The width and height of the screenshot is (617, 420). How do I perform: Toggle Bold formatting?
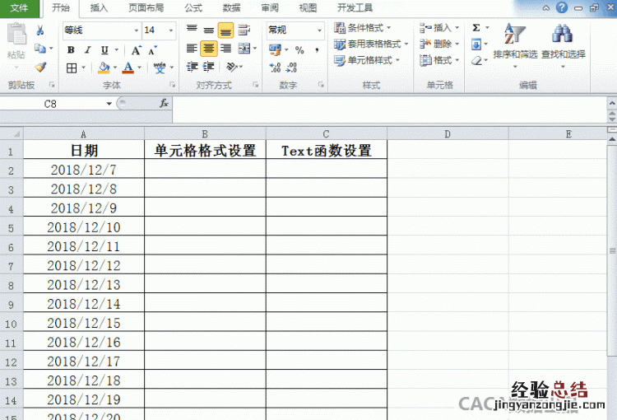tap(71, 50)
